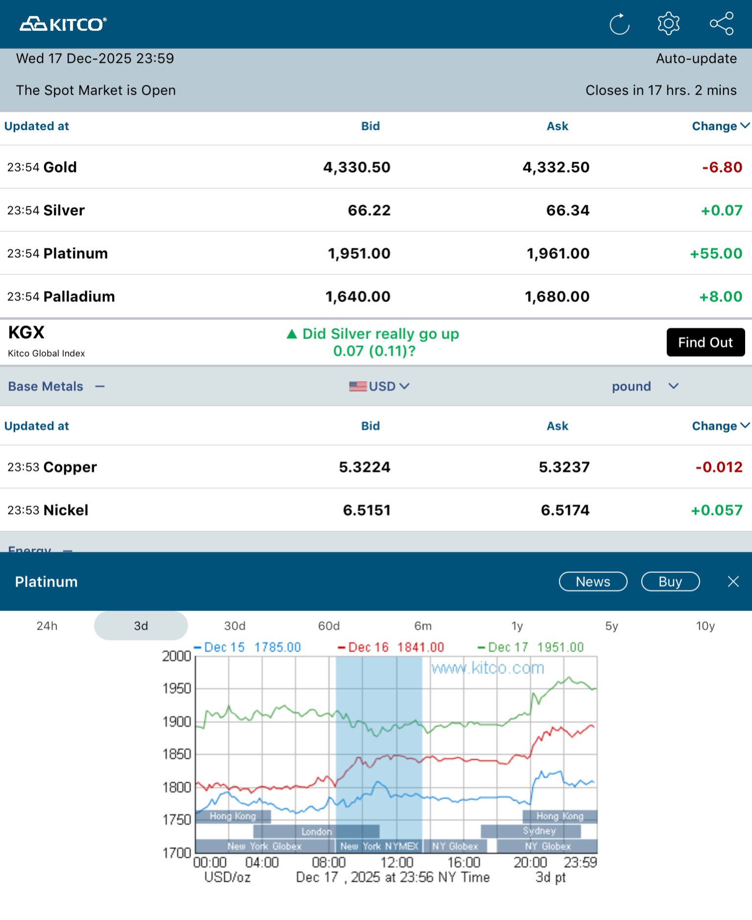Open the pound unit dropdown
Viewport: 752px width, 920px height.
pos(645,386)
